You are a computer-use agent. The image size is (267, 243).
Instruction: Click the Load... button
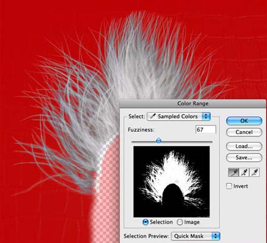[x=244, y=146]
